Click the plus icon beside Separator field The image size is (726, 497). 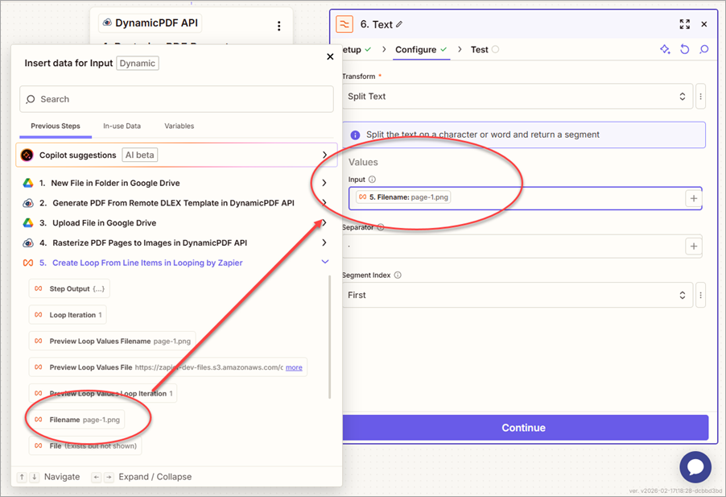tap(693, 246)
